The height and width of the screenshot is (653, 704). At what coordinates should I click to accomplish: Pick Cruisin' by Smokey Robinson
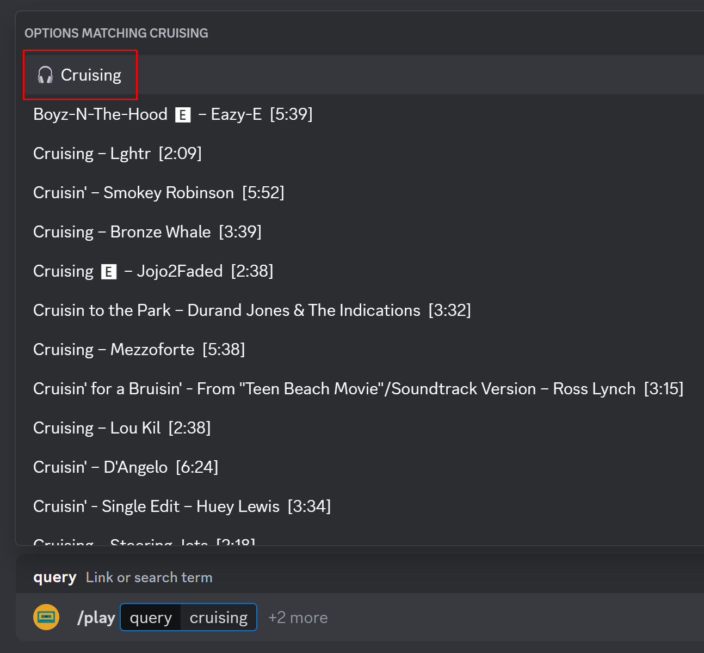(x=158, y=193)
